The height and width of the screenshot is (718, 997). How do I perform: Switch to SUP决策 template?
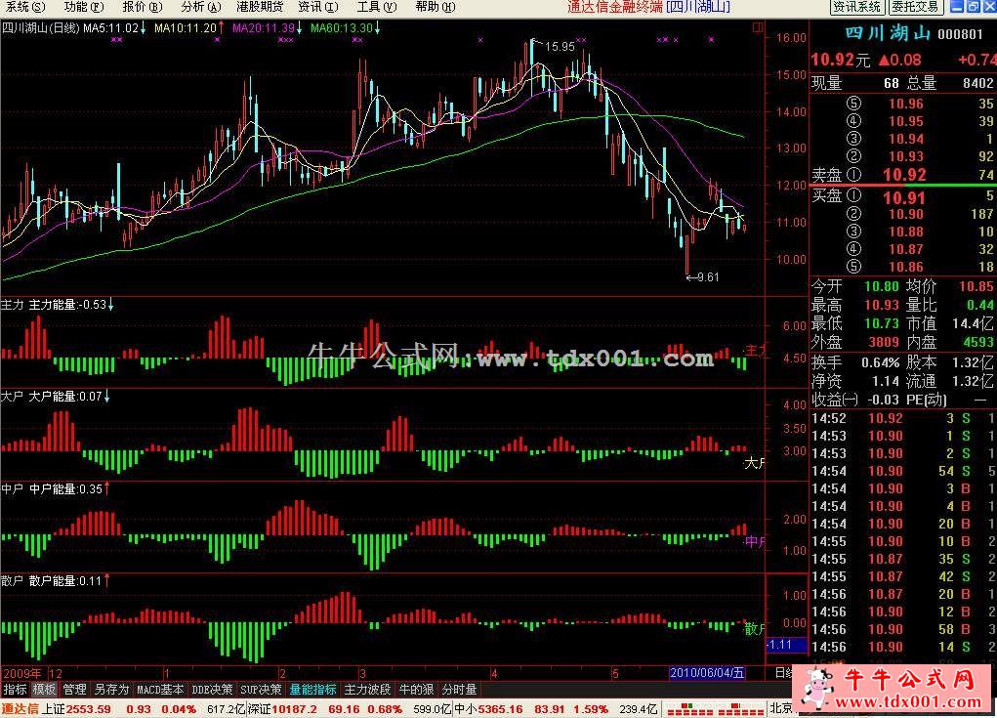[x=260, y=690]
